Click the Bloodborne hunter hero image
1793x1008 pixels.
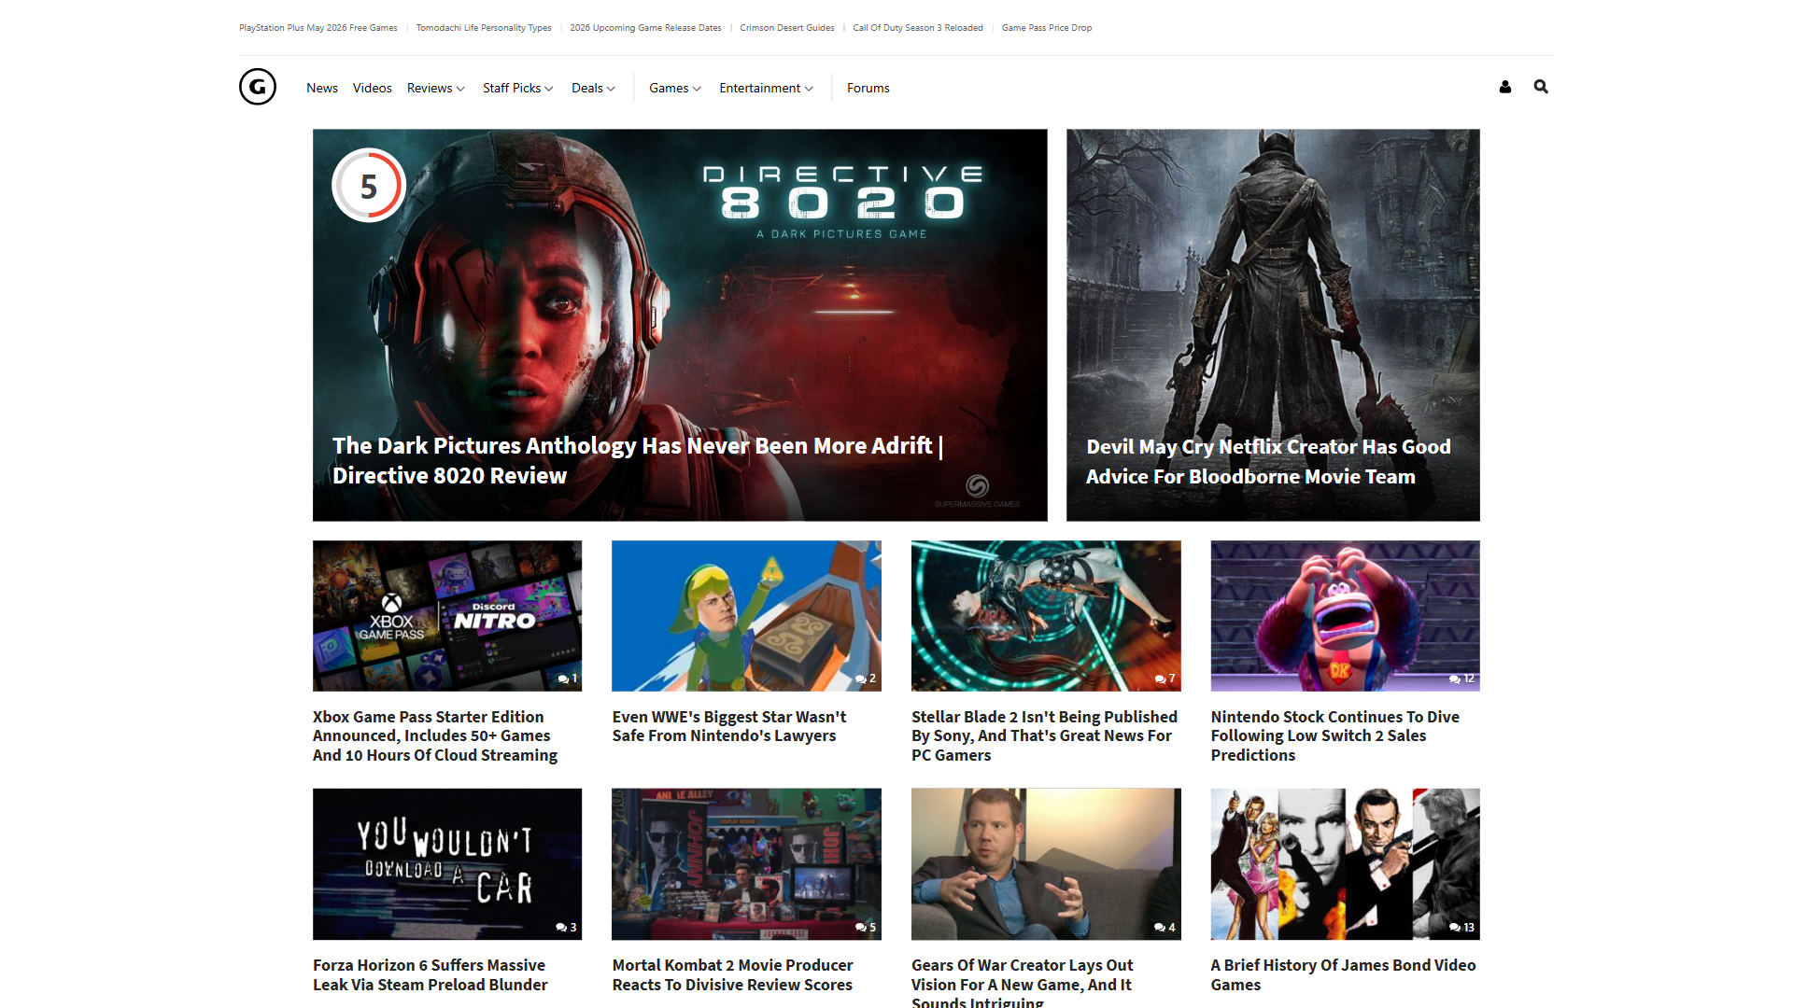pos(1273,325)
